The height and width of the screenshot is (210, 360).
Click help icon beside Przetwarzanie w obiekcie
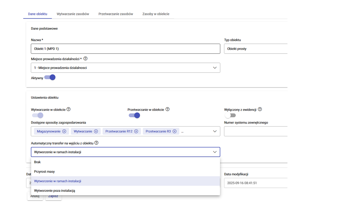point(167,109)
